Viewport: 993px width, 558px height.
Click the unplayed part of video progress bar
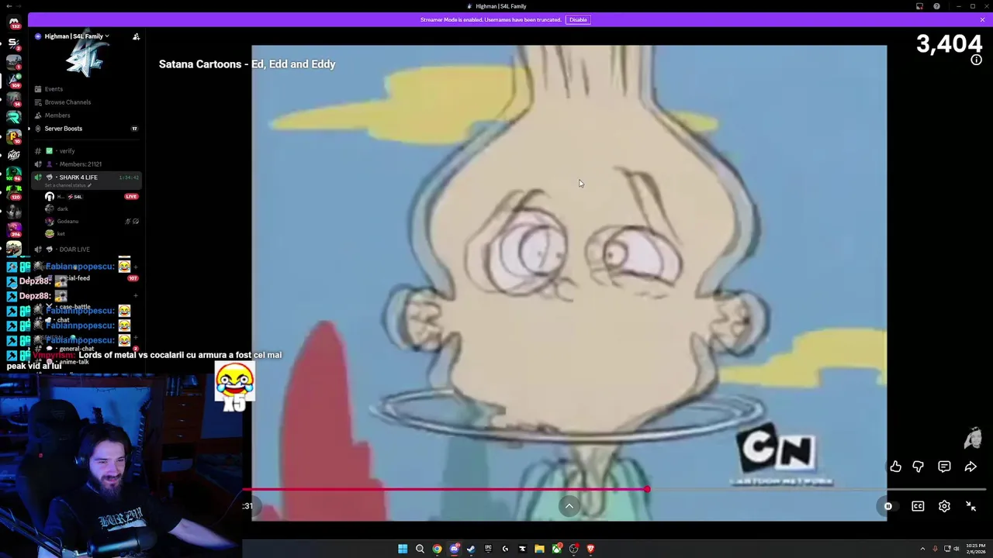click(x=818, y=490)
